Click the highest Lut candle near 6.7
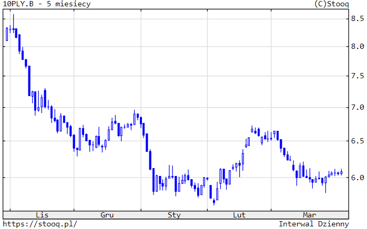 252,129
